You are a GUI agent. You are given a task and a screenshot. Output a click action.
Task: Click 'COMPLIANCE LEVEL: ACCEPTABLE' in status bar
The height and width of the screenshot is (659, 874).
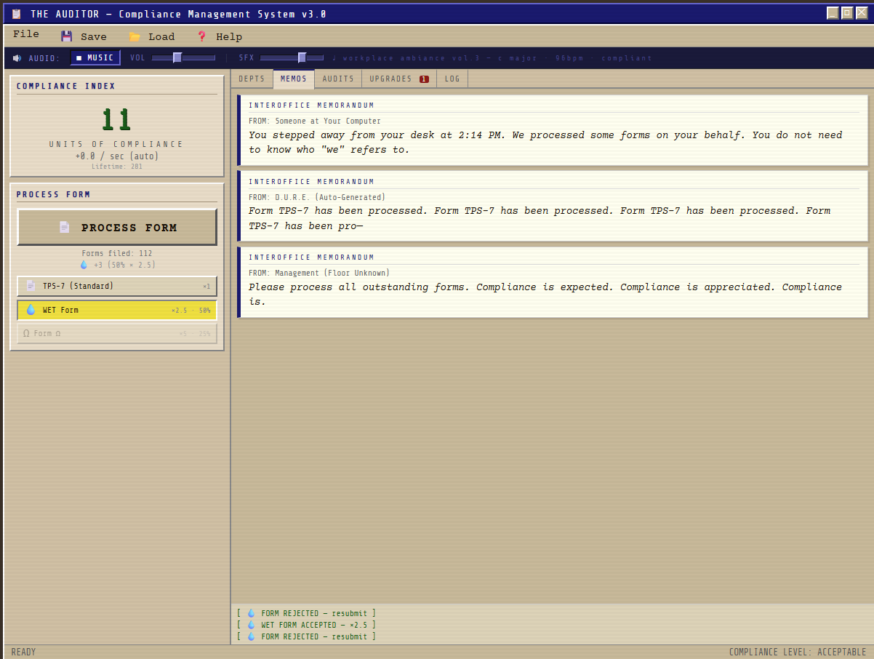pos(798,652)
